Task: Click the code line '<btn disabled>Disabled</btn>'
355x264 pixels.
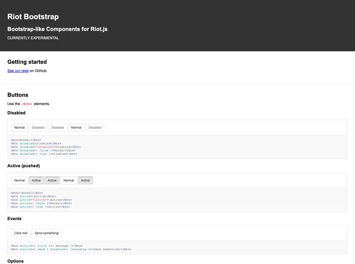Action: point(36,143)
